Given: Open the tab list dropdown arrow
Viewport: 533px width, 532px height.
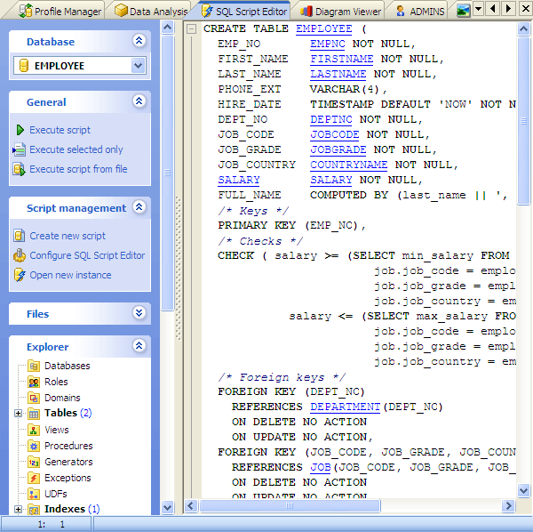Looking at the screenshot, I should click(x=478, y=9).
